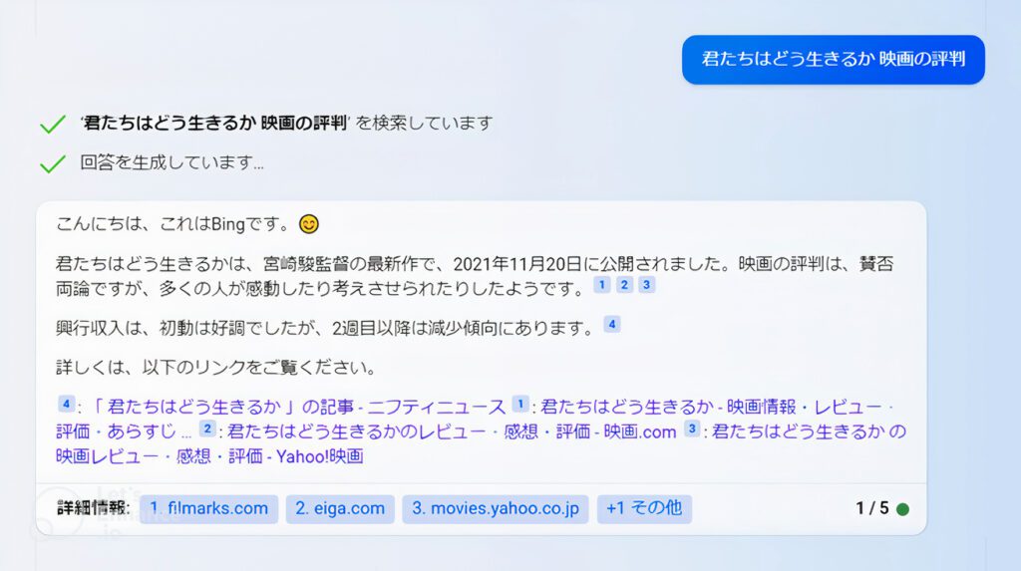This screenshot has width=1021, height=571.
Task: Open the 2. eiga.com source chip
Action: [340, 508]
